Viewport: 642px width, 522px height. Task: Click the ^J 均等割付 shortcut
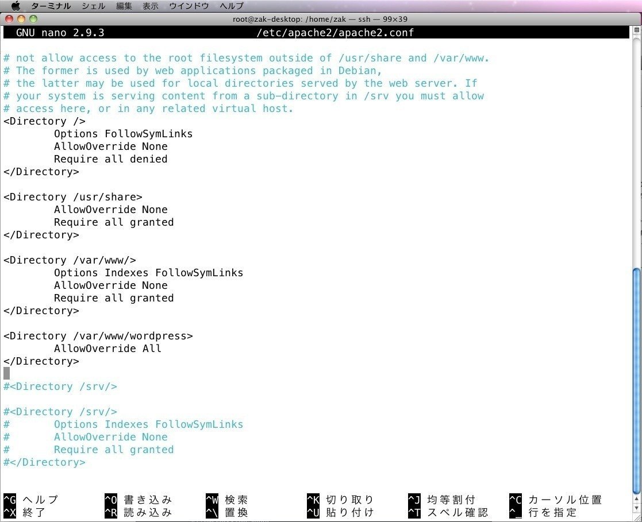point(442,500)
